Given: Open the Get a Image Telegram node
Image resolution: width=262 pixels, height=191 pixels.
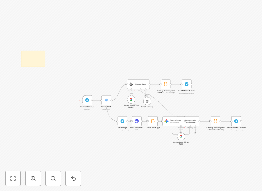Looking at the screenshot, I should coord(122,121).
